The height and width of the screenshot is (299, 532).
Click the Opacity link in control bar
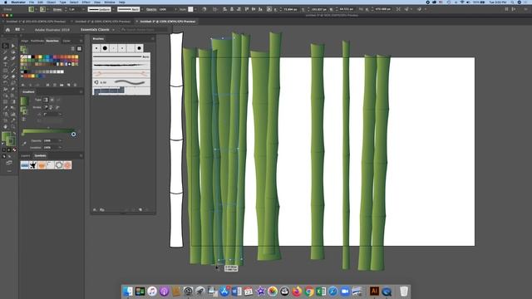[151, 9]
